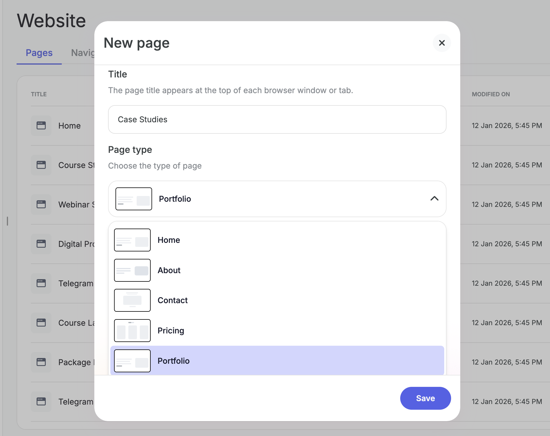This screenshot has height=436, width=550.
Task: Click the Case Studies title field
Action: click(x=277, y=119)
